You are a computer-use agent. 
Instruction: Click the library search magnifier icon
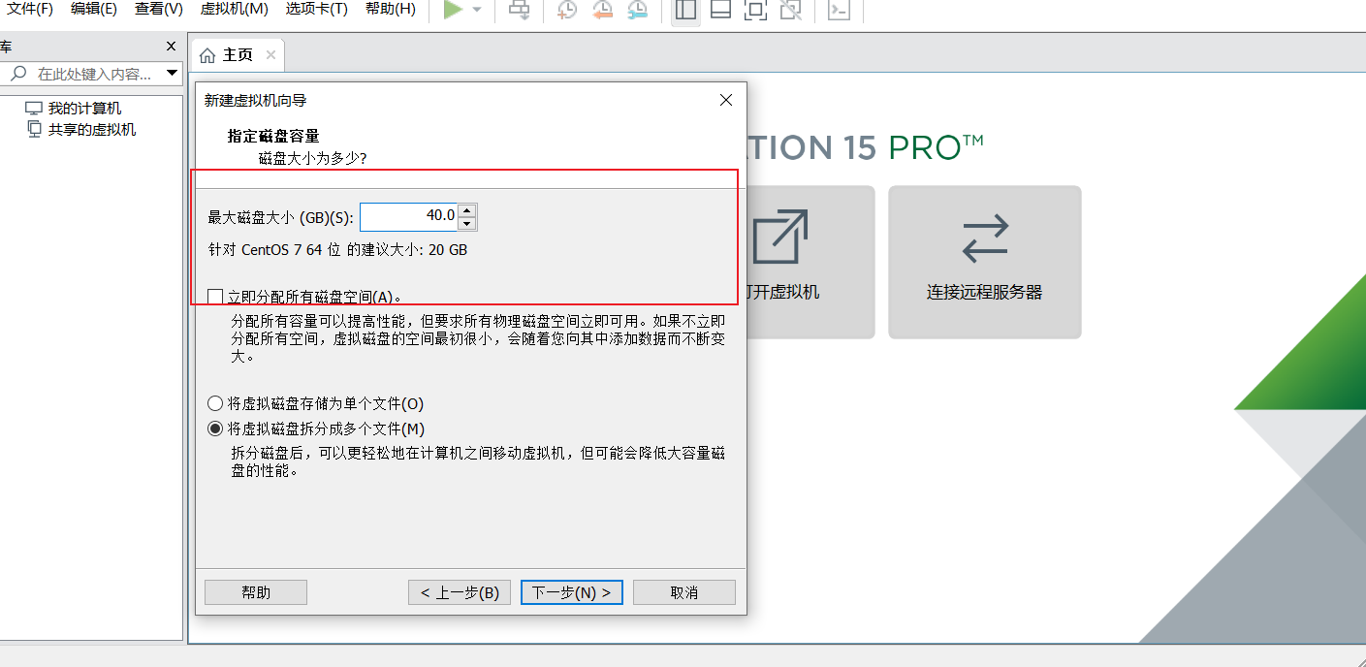coord(18,74)
